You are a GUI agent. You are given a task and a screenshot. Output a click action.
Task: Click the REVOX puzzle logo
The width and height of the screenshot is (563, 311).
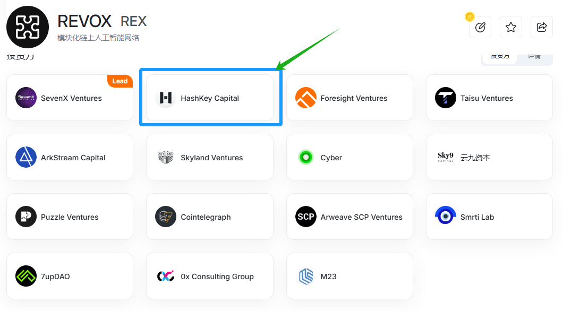28,27
